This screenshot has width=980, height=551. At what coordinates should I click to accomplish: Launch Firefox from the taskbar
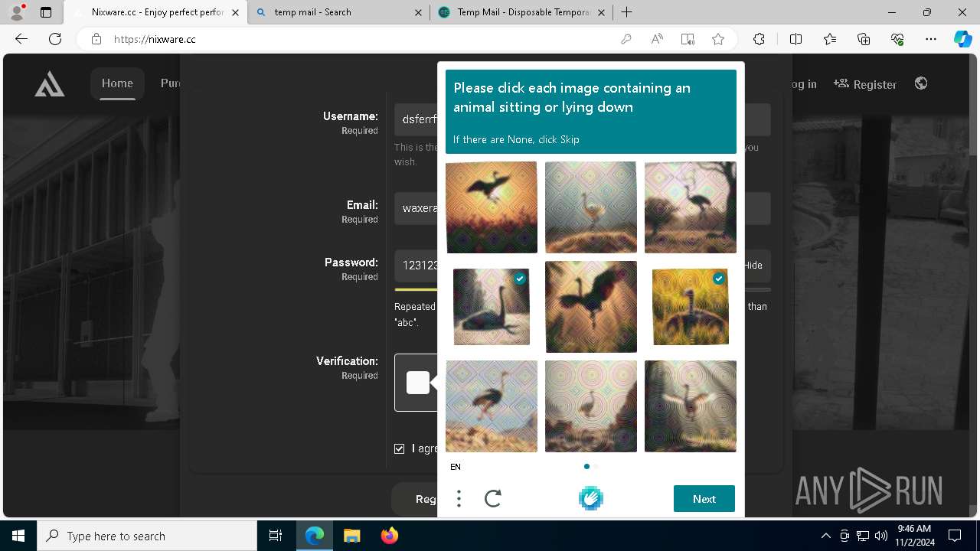(390, 536)
